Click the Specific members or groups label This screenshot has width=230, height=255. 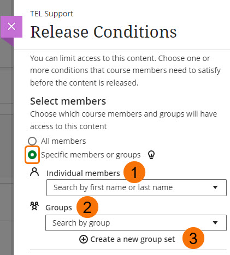click(x=91, y=155)
